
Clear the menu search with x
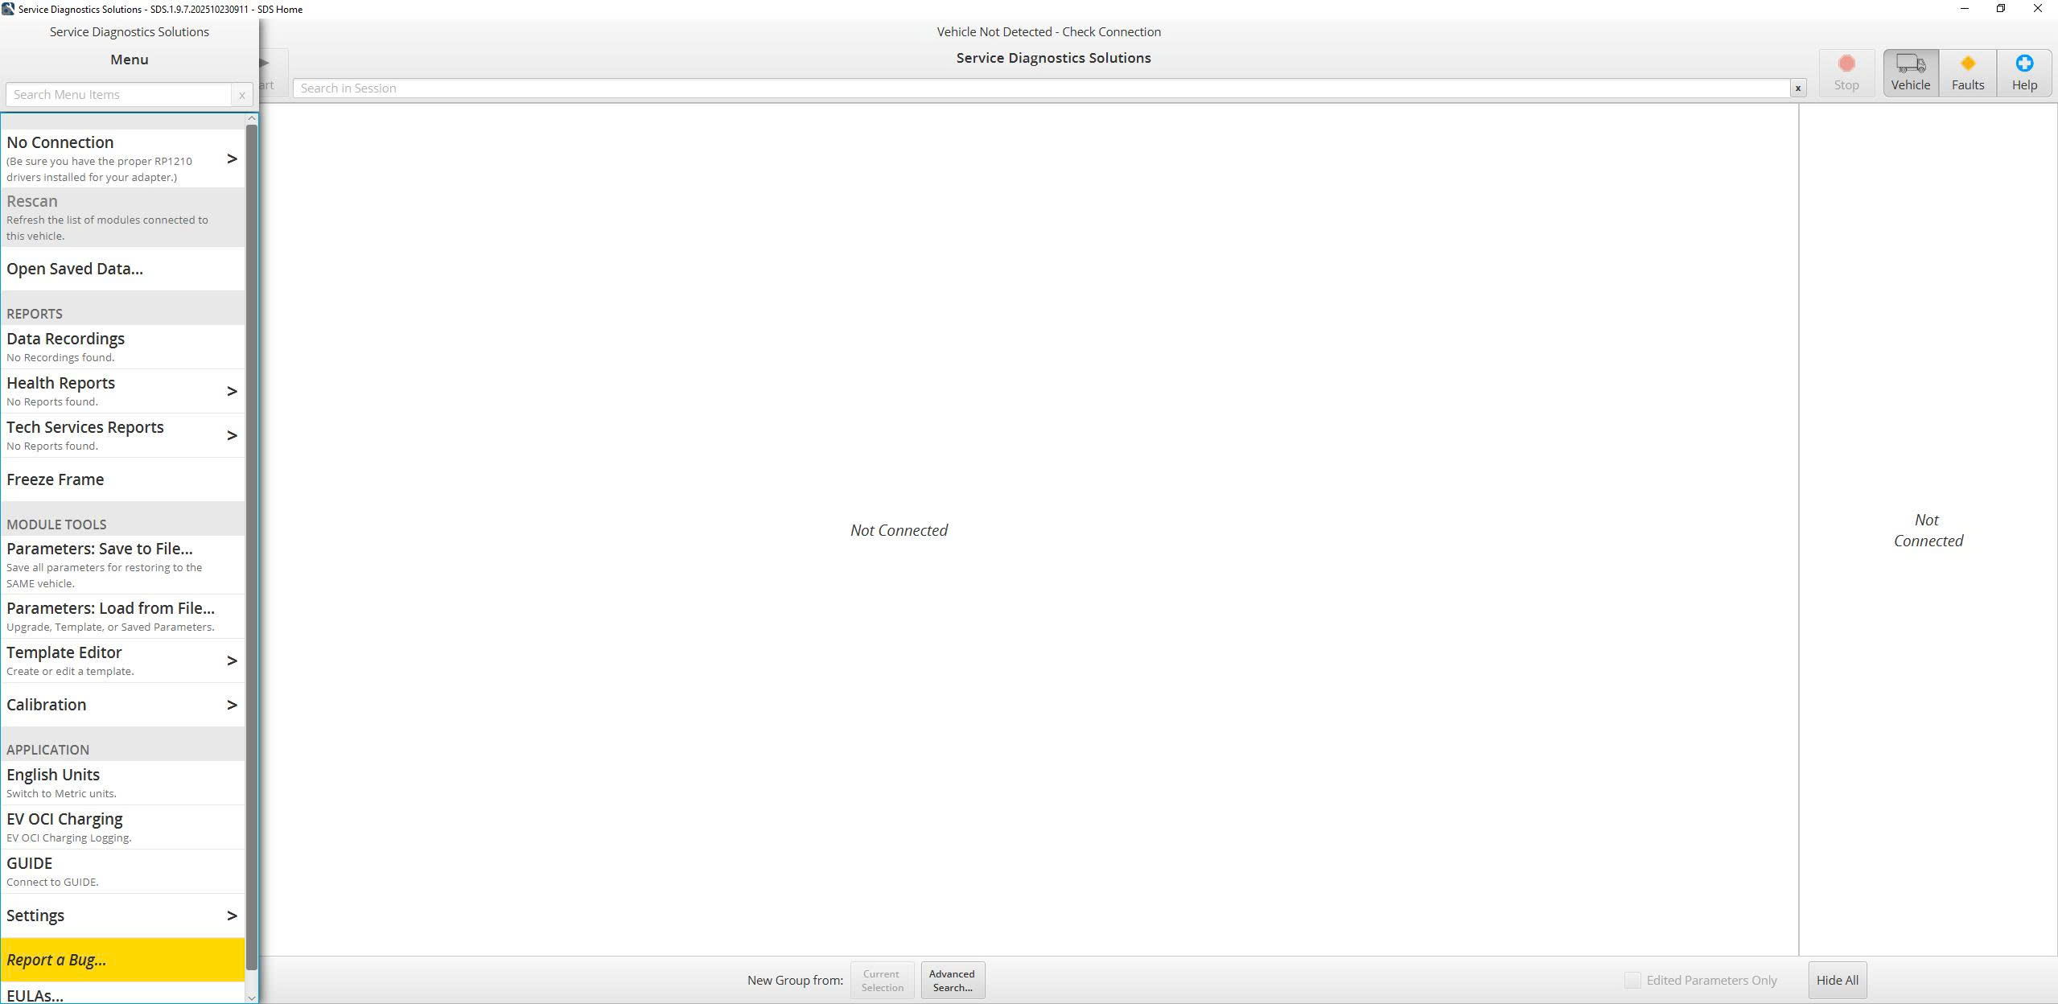click(241, 95)
